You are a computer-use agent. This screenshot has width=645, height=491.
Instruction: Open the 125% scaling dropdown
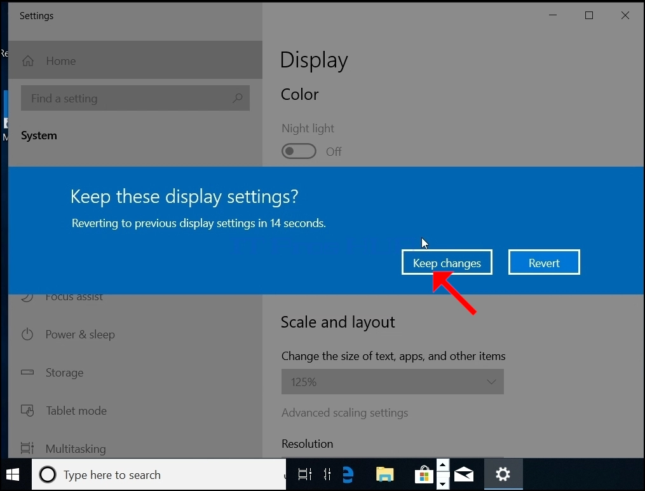click(393, 382)
